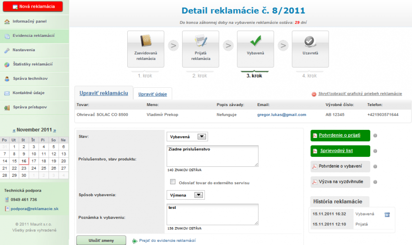Click info icon beside Potvrdenie o prijatí
412x245 pixels.
375,136
